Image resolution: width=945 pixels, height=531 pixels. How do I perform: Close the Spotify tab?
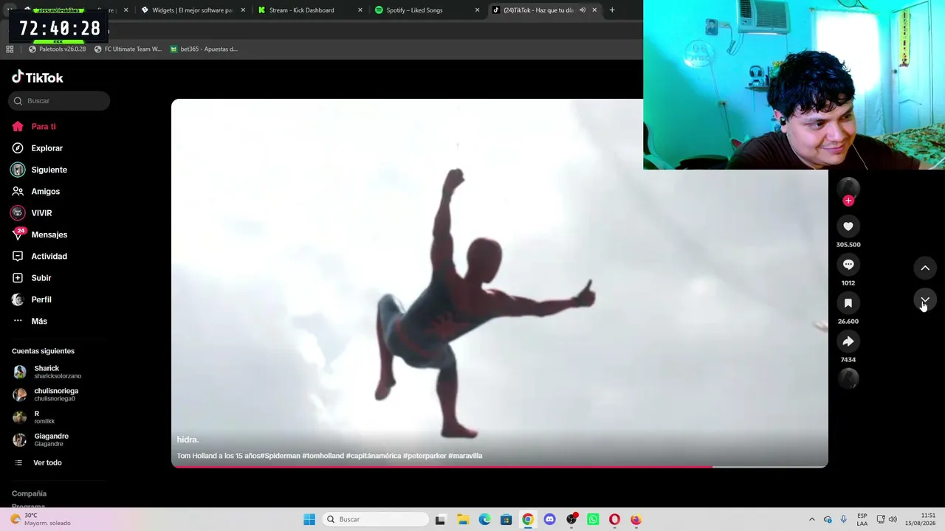[477, 10]
